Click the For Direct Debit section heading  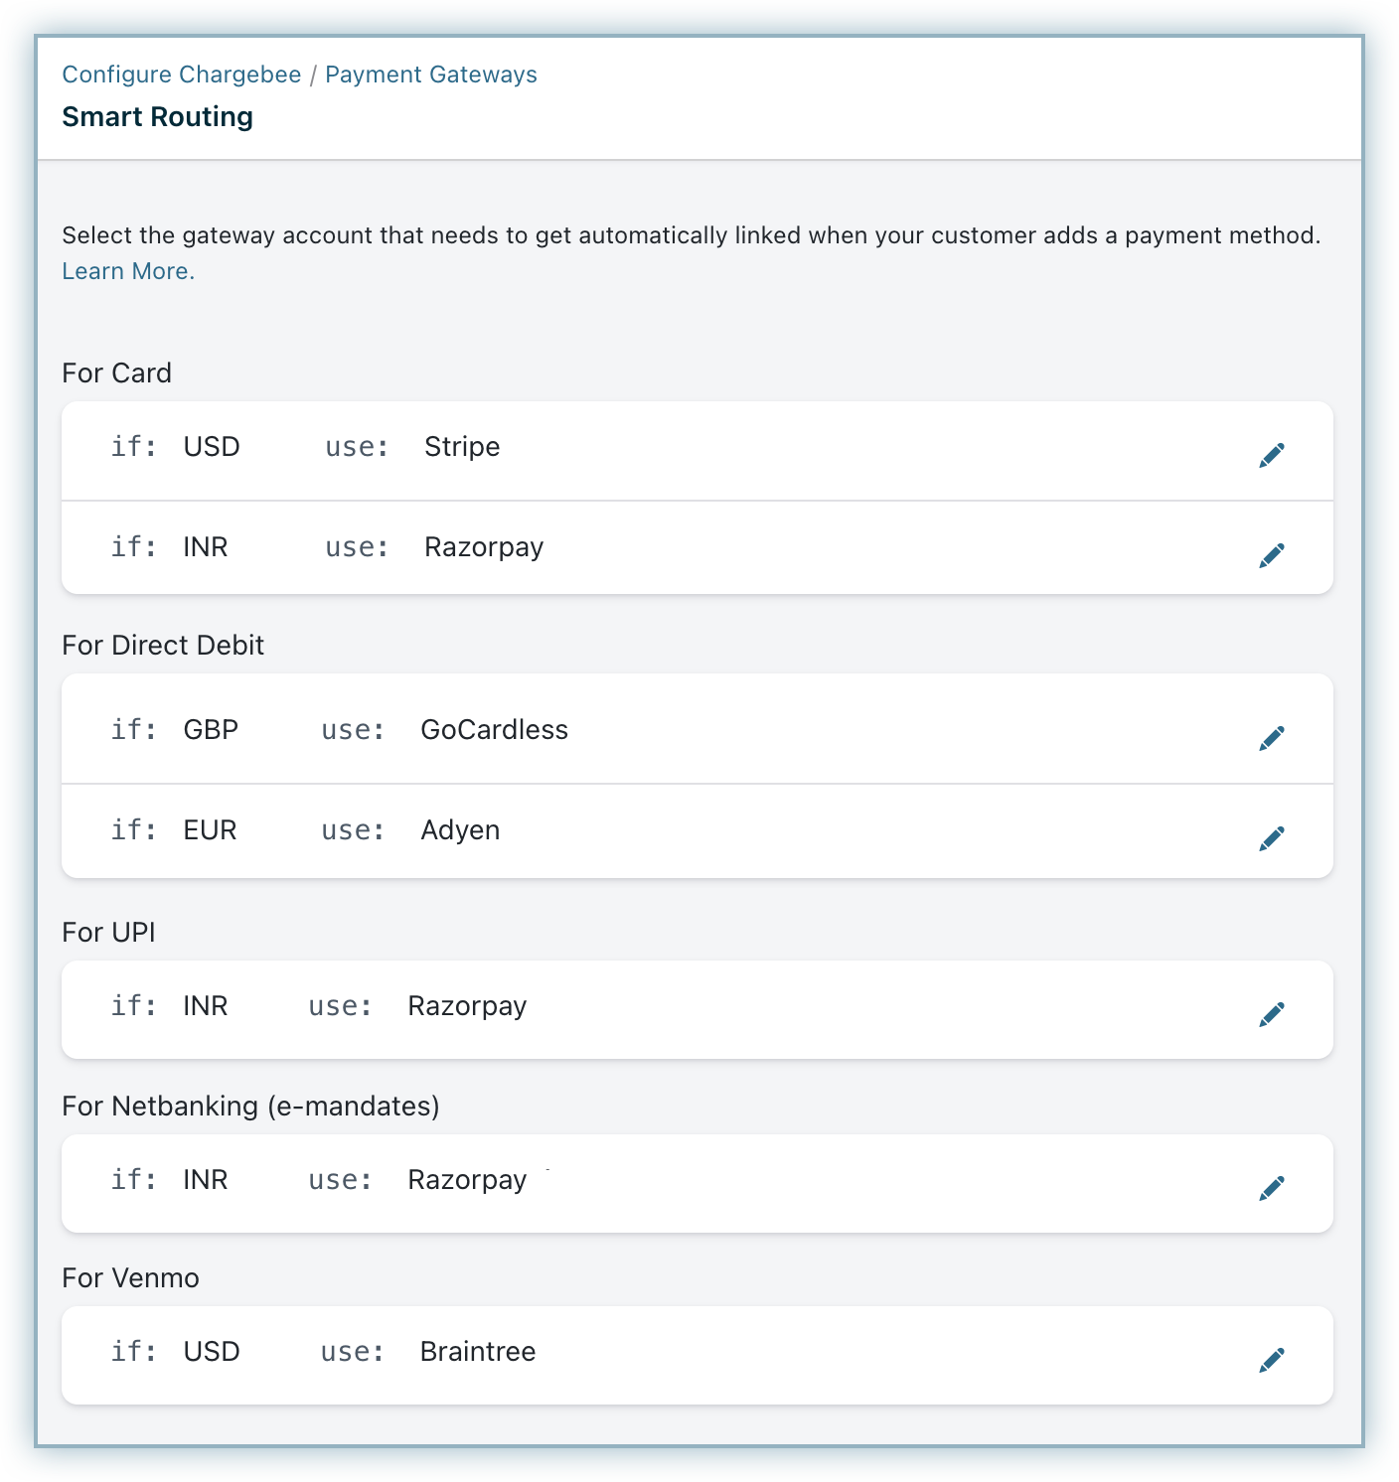coord(163,646)
